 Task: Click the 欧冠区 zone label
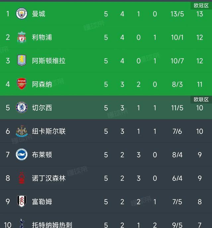(x=201, y=5)
